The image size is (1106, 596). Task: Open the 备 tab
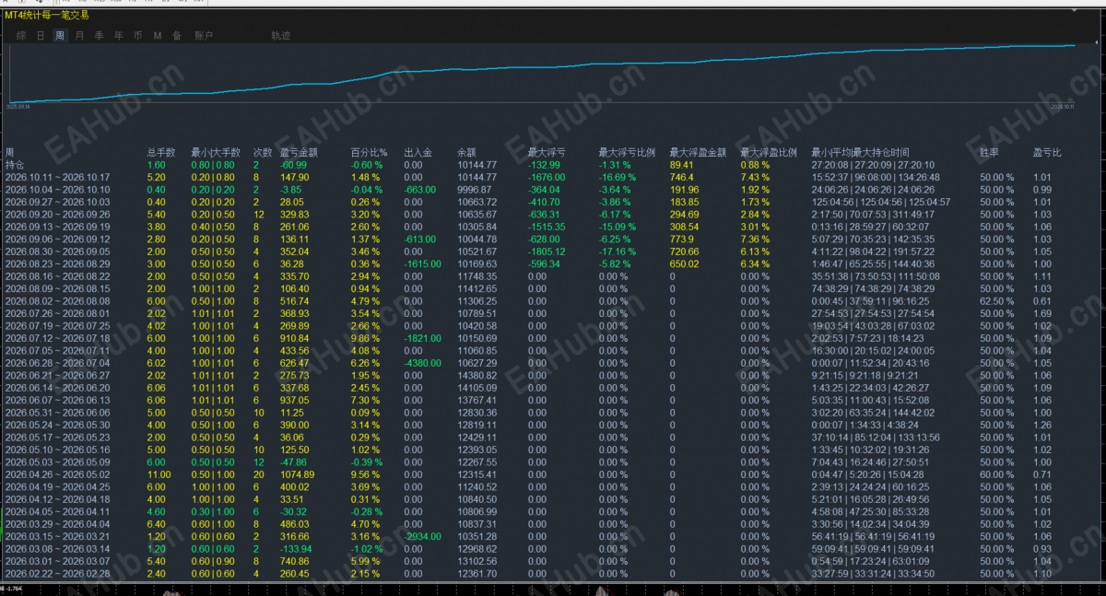[x=176, y=36]
